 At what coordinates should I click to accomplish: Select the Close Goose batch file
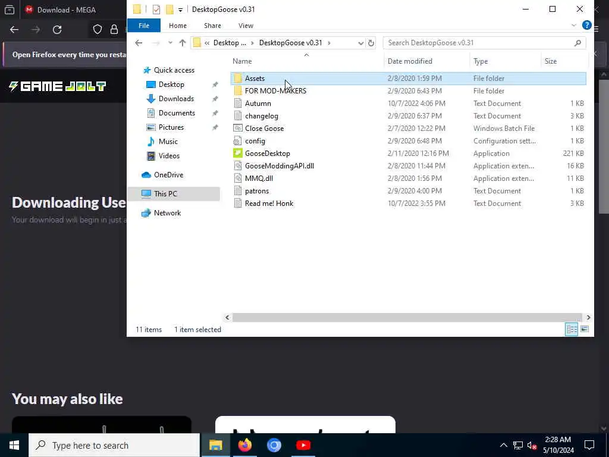click(x=264, y=129)
